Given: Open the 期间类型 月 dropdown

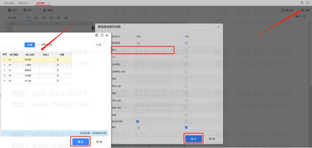Looking at the screenshot, I should (x=143, y=43).
